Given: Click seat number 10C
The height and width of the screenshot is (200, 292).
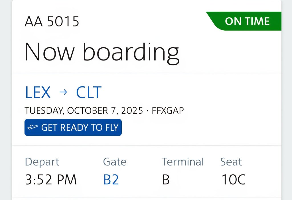Looking at the screenshot, I should click(x=233, y=180).
